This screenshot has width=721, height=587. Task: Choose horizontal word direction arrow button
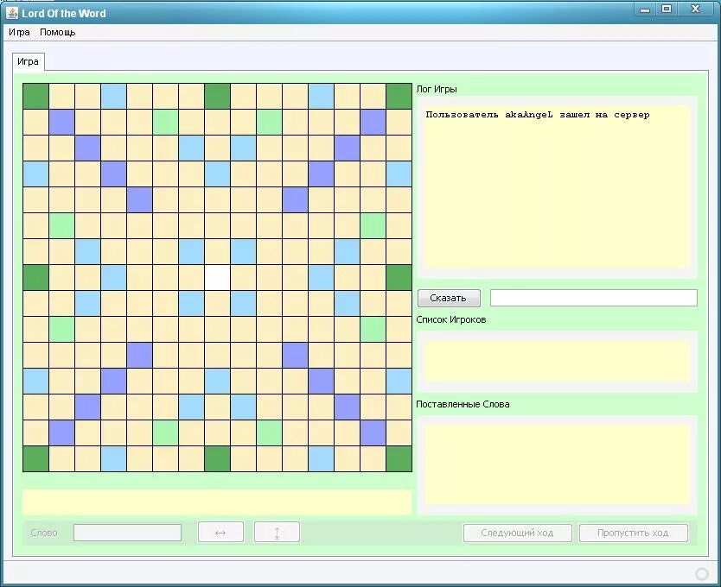220,533
